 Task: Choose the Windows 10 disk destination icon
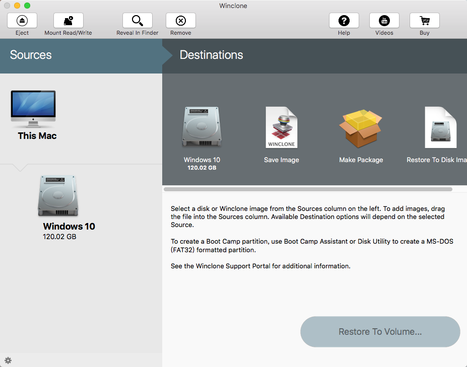[x=202, y=127]
